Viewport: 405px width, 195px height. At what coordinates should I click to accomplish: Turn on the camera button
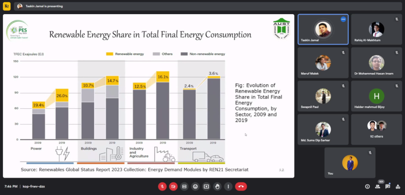173,186
